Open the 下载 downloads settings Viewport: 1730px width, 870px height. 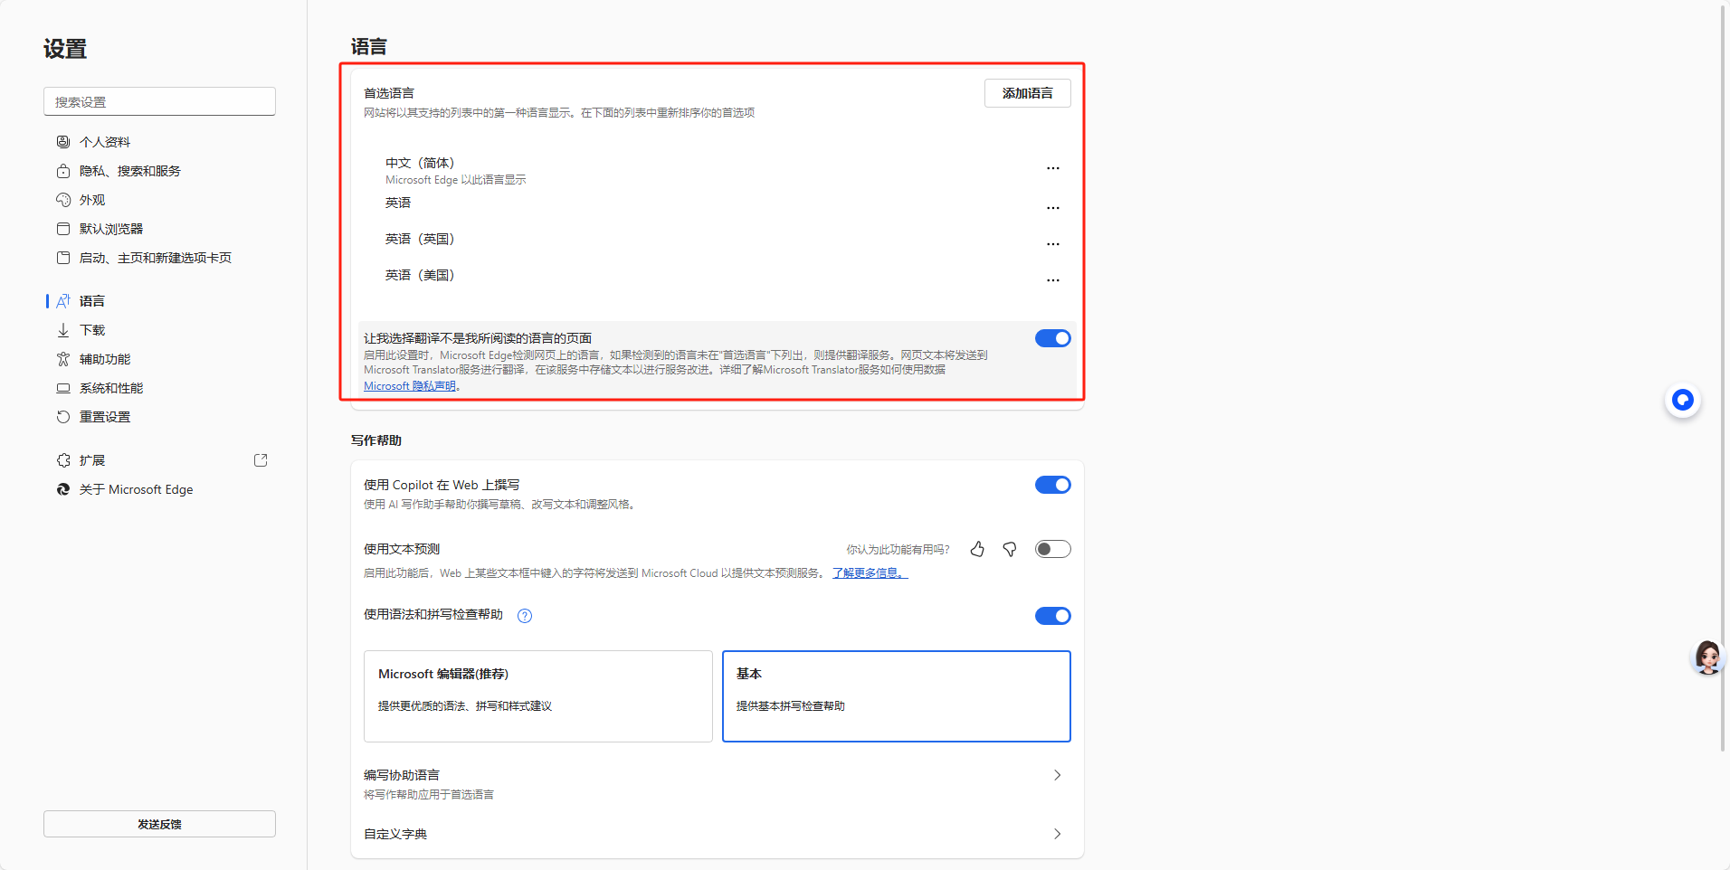tap(90, 329)
